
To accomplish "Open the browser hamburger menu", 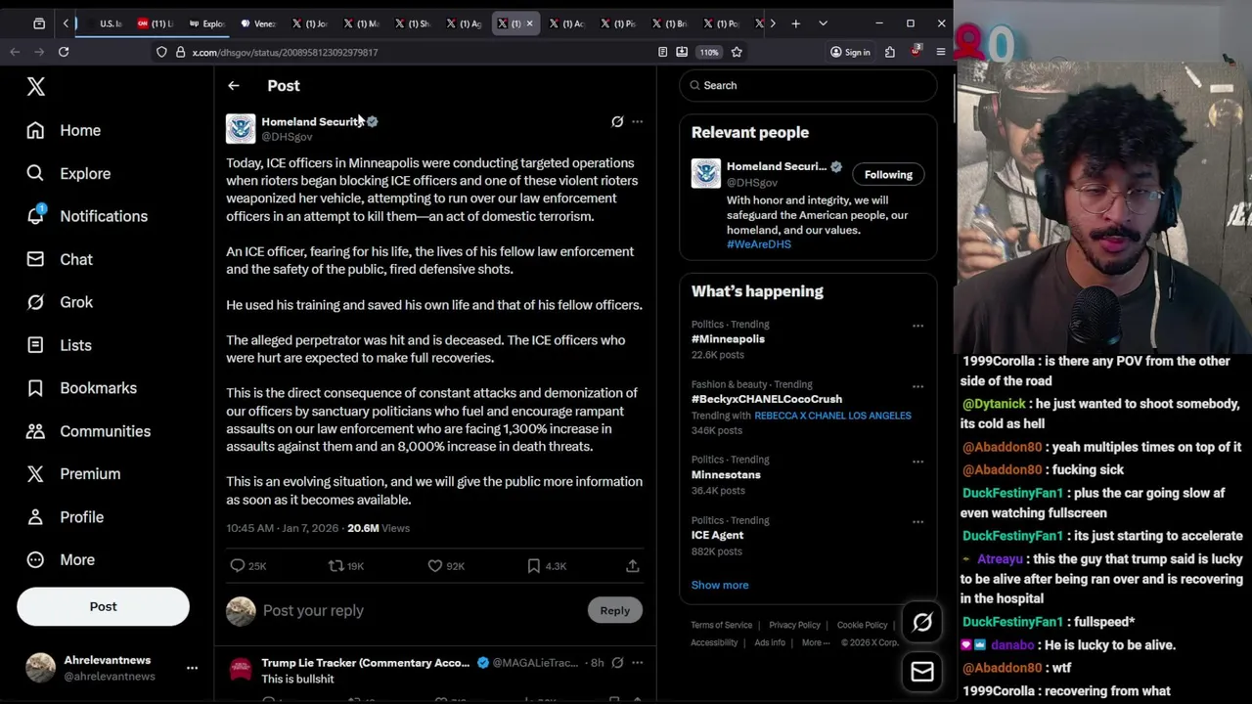I will [940, 52].
